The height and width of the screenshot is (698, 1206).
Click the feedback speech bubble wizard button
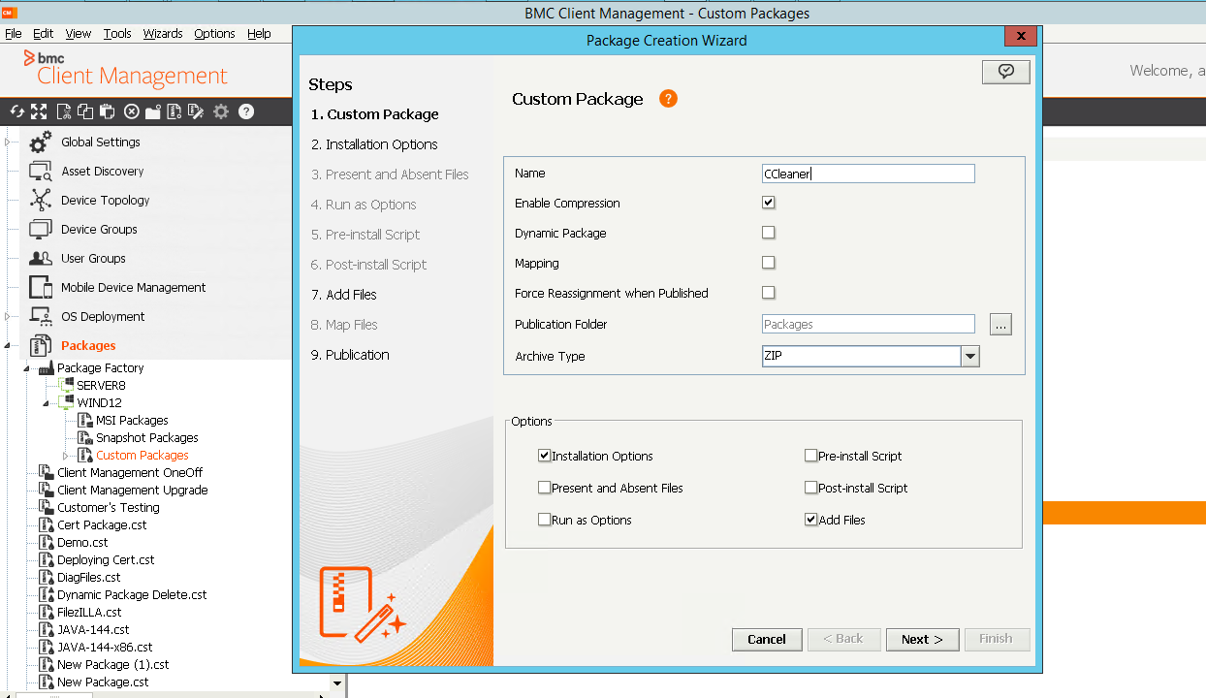tap(1005, 72)
